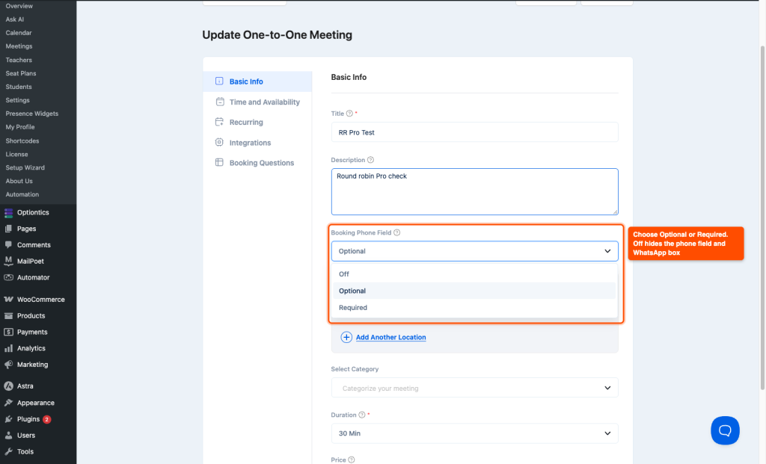
Task: Open the Duration 30 Min dropdown
Action: click(x=474, y=433)
